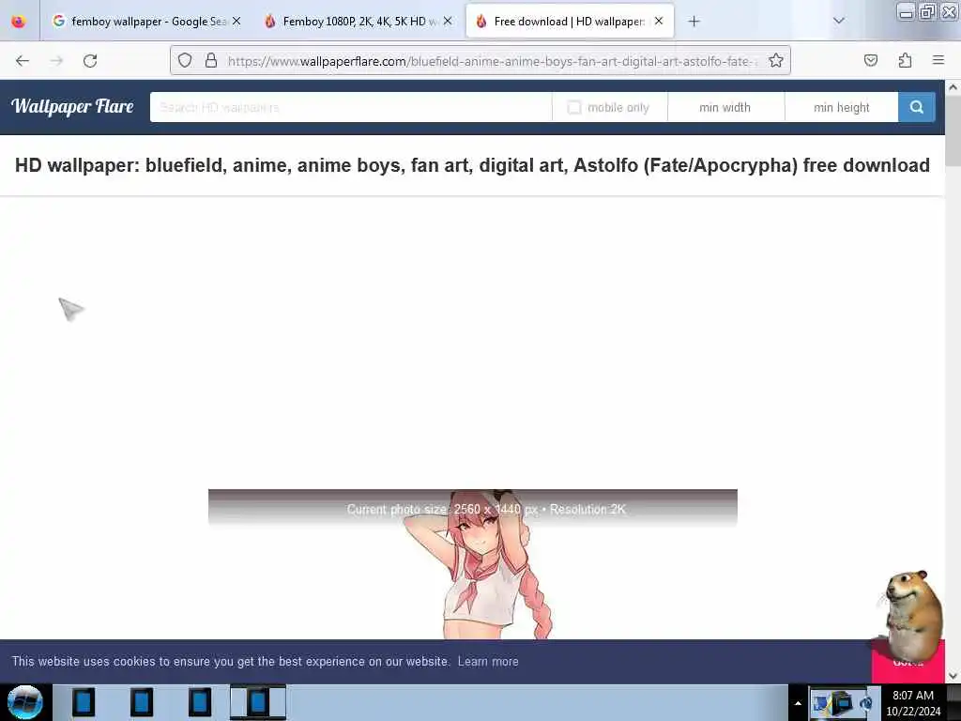This screenshot has width=961, height=721.
Task: Click the vertical scrollbar thumb
Action: pos(953,130)
